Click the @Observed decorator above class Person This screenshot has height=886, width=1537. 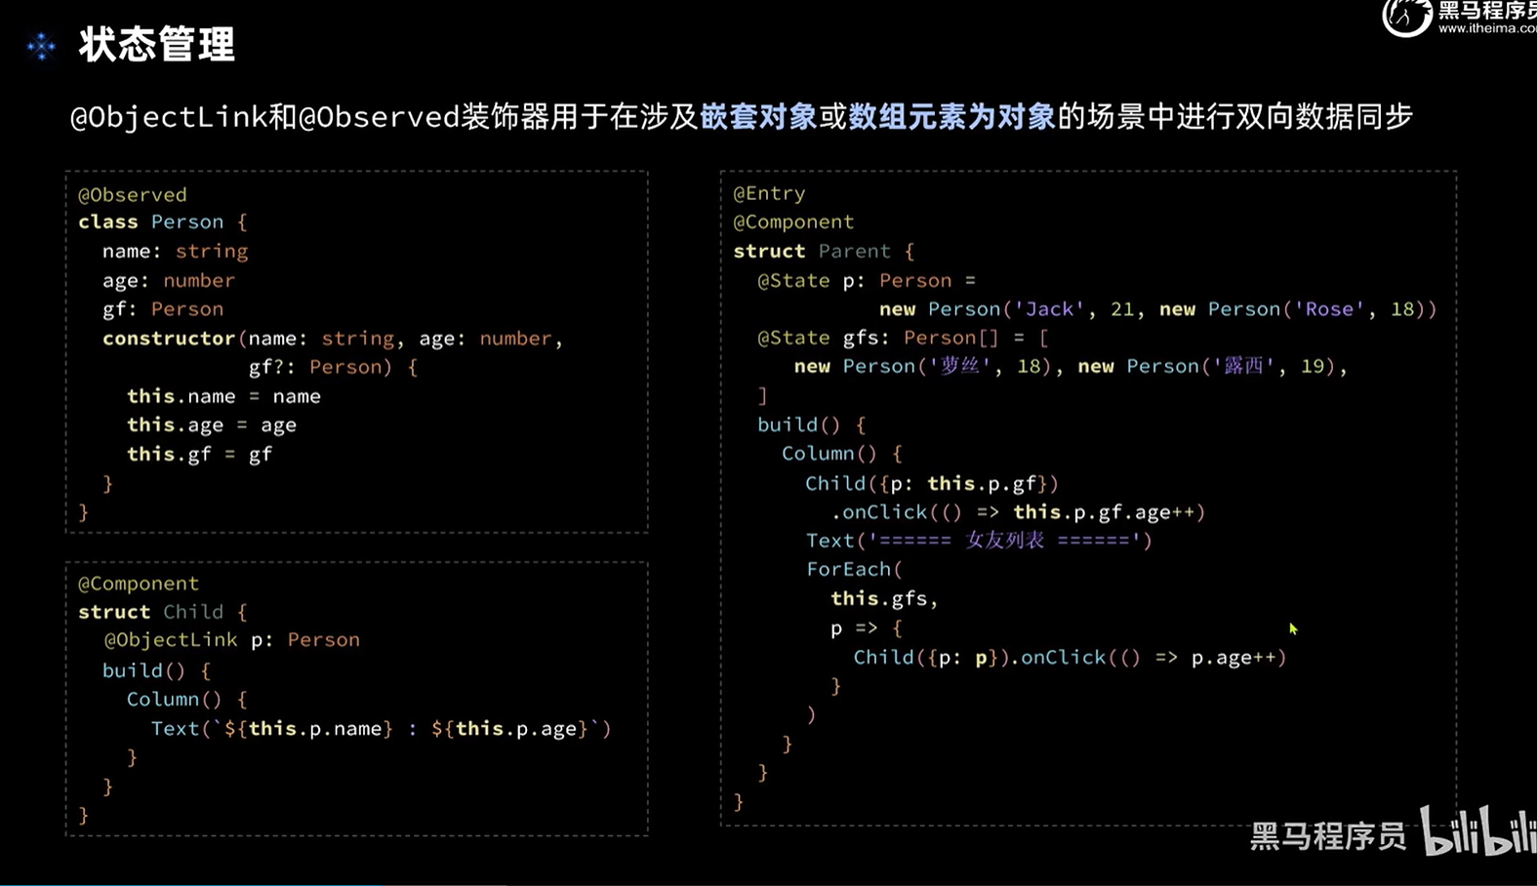pos(133,194)
